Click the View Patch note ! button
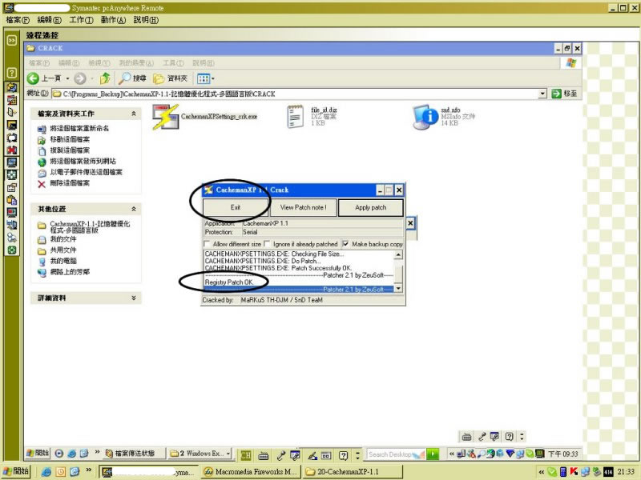This screenshot has width=641, height=480. tap(304, 207)
